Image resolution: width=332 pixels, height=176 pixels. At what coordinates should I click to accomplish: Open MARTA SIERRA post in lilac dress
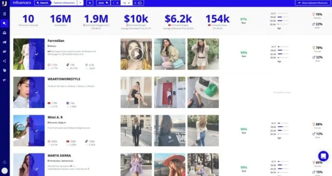pyautogui.click(x=136, y=165)
